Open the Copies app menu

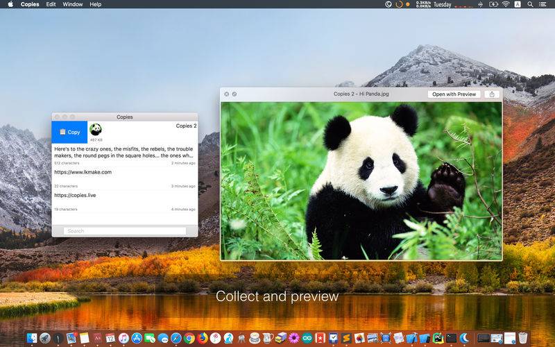pos(30,4)
